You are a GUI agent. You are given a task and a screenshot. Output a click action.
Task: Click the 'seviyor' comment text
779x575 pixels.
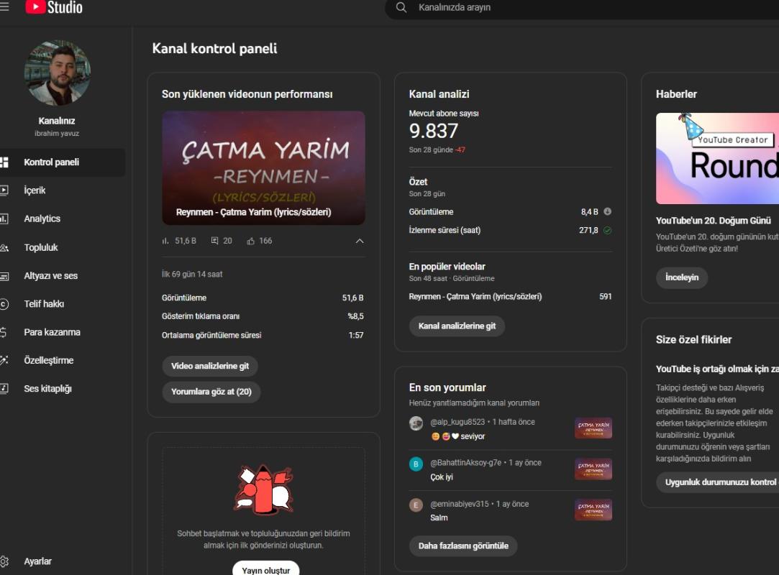click(473, 436)
